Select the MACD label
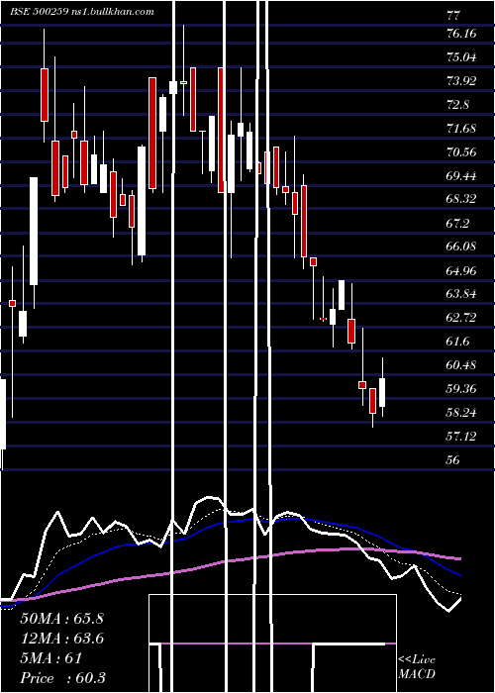The height and width of the screenshot is (693, 495). (417, 674)
